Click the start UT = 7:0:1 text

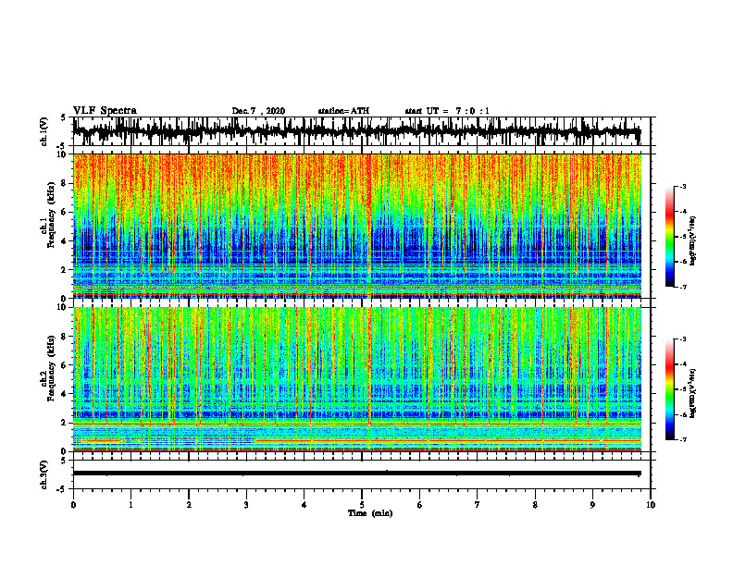[x=447, y=111]
